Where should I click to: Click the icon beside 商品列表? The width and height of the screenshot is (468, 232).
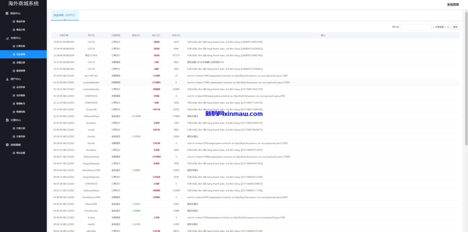pyautogui.click(x=14, y=21)
